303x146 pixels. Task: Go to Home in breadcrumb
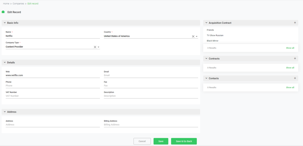pos(6,4)
